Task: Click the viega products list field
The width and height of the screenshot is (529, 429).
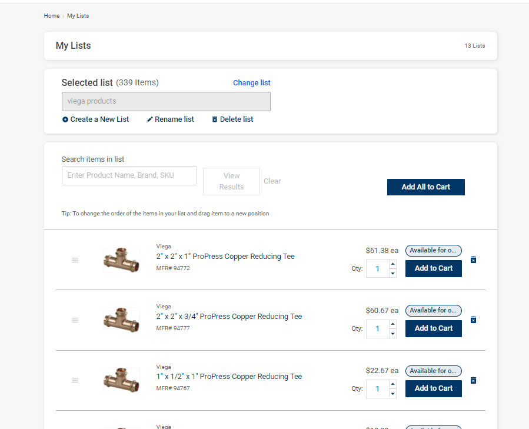Action: click(x=166, y=101)
